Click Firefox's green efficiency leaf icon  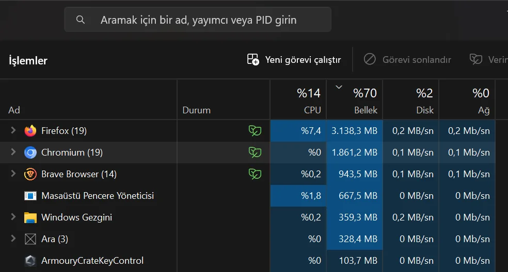[x=255, y=131]
